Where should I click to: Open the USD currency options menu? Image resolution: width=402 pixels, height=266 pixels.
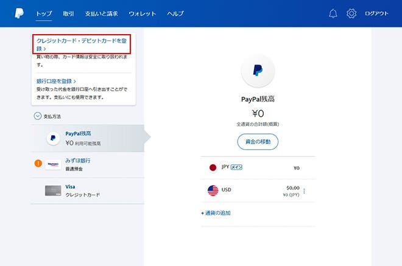304,191
